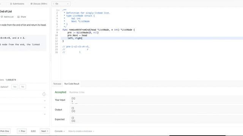
Task: Click the 1,448,674 submissions count
Action: [x=11, y=80]
